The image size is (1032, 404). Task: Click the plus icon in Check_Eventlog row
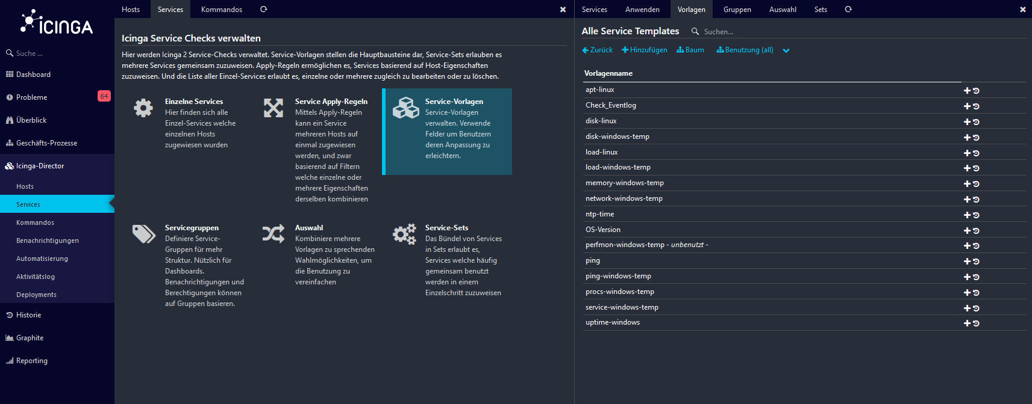point(967,106)
